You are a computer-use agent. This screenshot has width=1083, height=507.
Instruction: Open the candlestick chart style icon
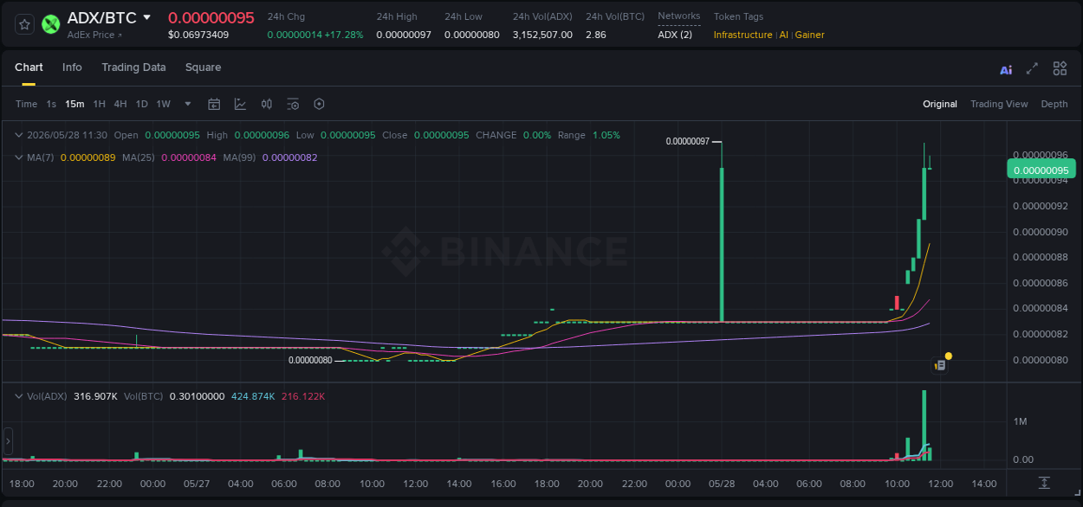(267, 104)
